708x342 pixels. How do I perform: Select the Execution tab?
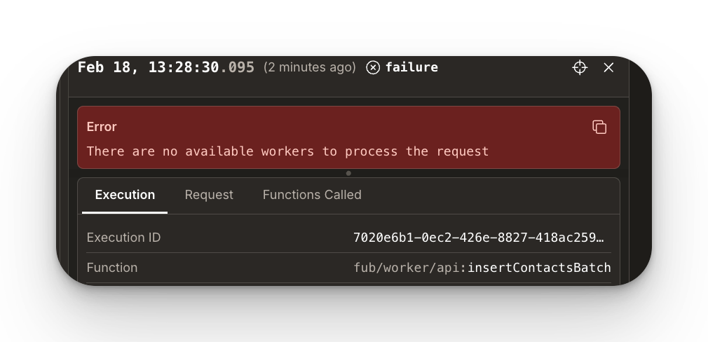[x=125, y=195]
